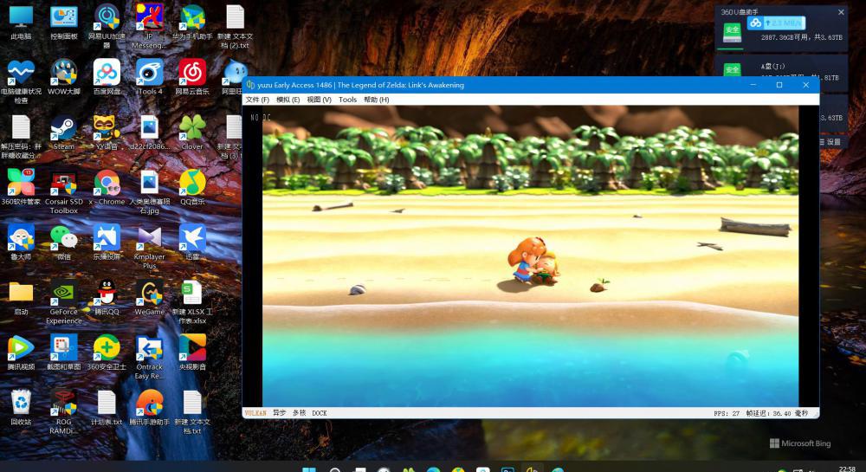Select the 新建 文本文档 (2).txt file
Image resolution: width=866 pixels, height=472 pixels.
tap(235, 25)
